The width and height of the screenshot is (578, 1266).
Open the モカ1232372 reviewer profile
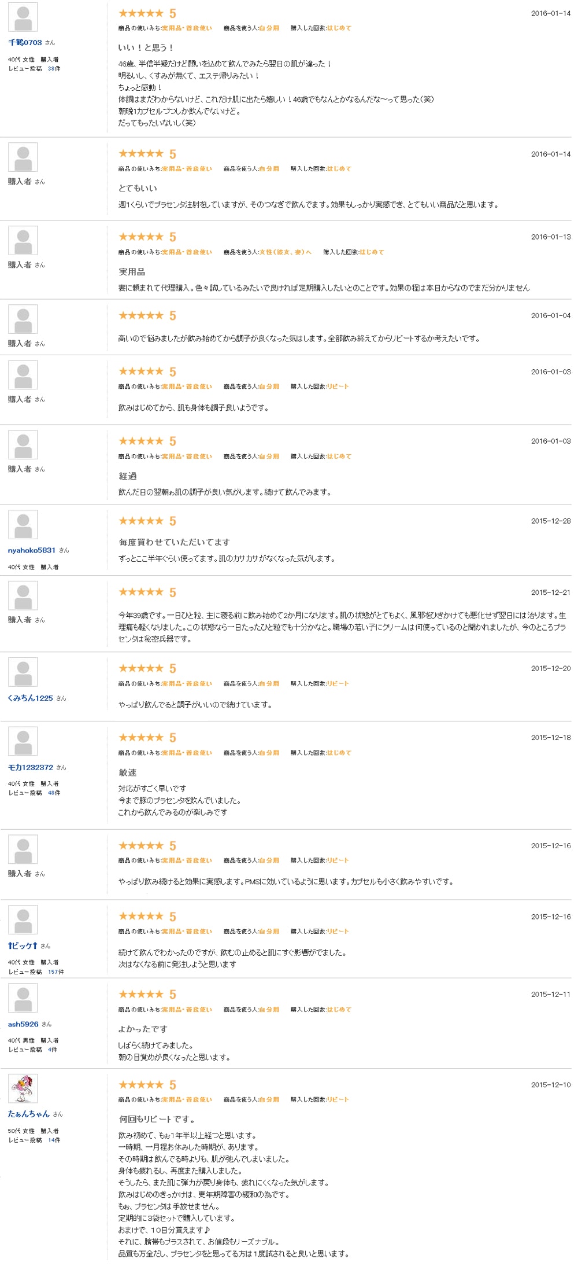pos(31,768)
